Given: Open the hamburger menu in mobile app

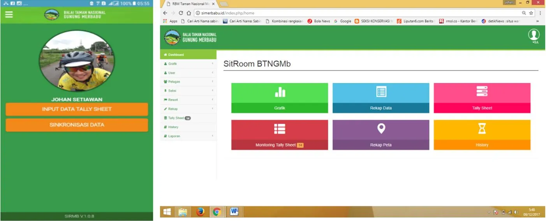Looking at the screenshot, I should [x=9, y=14].
